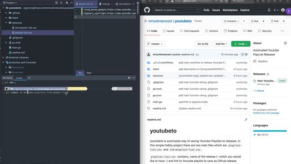Open the main.go file in GitHub list

tap(157, 102)
